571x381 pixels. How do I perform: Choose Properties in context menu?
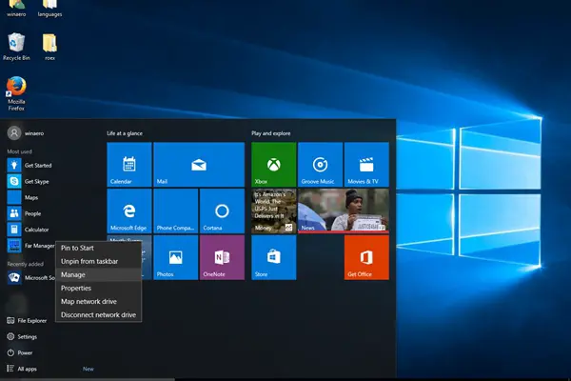pyautogui.click(x=98, y=289)
